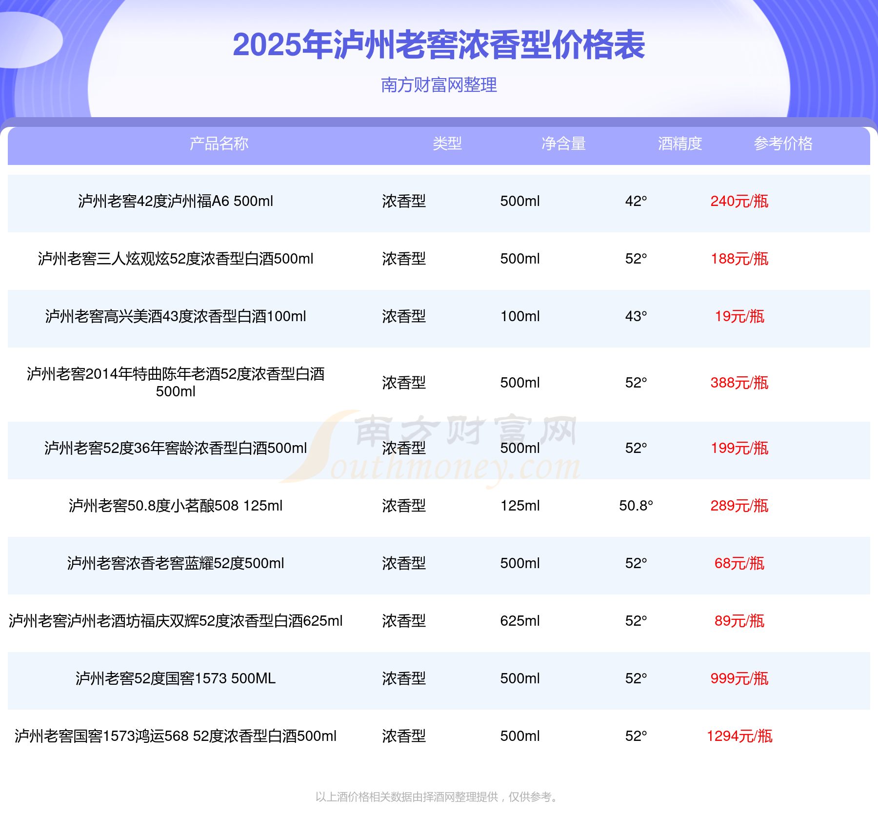Click 浓香型 in the 泸州福A6 row
The width and height of the screenshot is (878, 819).
click(x=404, y=201)
